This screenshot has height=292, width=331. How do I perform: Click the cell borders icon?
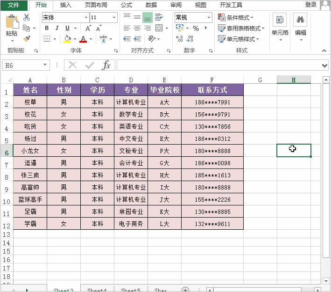coord(47,39)
